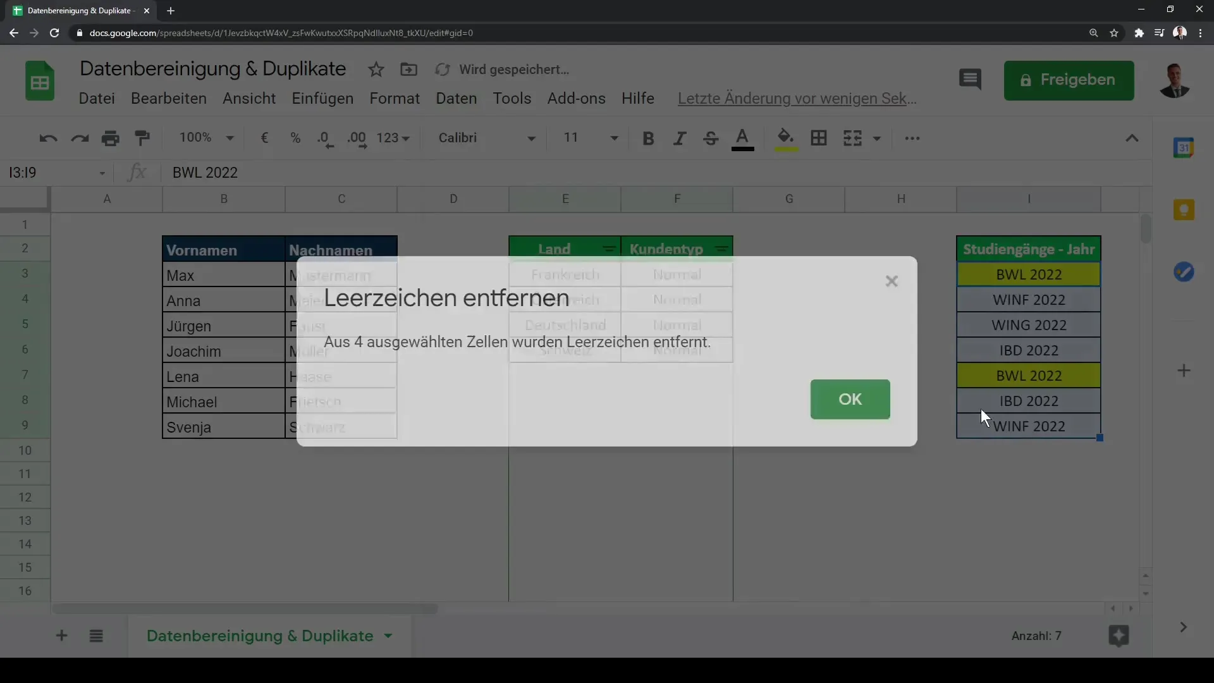This screenshot has width=1214, height=683.
Task: Increase decimal places
Action: pos(357,138)
